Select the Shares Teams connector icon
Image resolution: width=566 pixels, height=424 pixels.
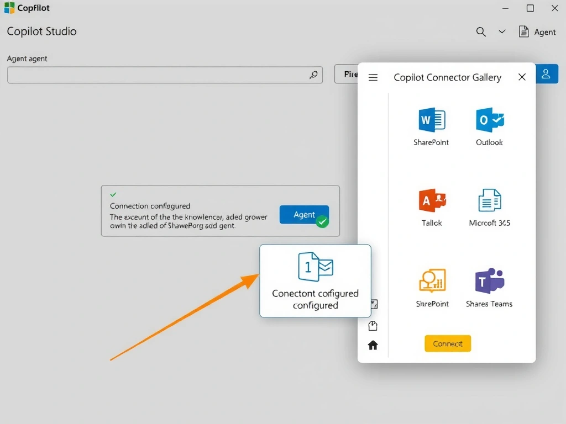tap(490, 280)
